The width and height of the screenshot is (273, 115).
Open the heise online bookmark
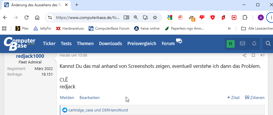147,28
